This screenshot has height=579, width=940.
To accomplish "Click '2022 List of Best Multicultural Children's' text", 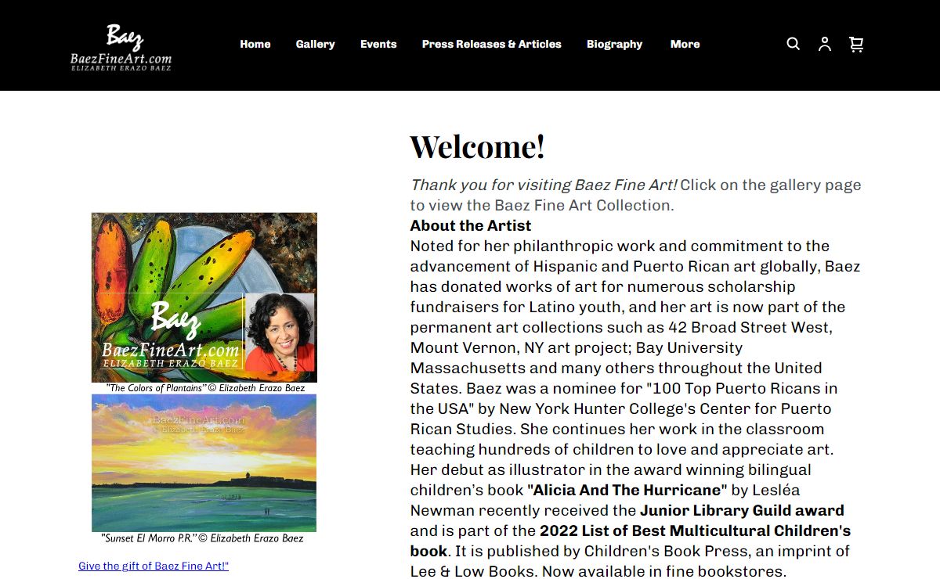I will [x=695, y=530].
